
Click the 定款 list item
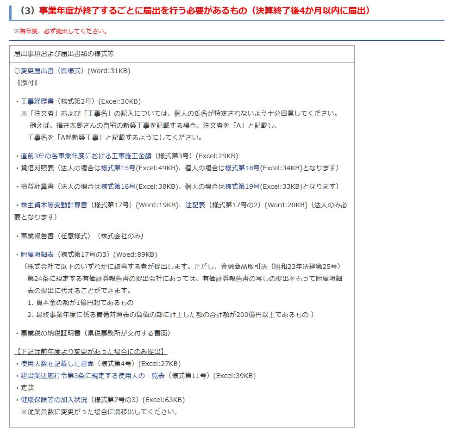[x=27, y=388]
